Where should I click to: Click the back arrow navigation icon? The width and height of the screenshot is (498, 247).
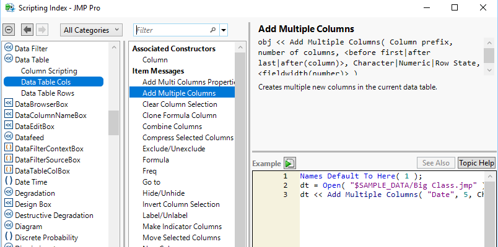point(27,30)
